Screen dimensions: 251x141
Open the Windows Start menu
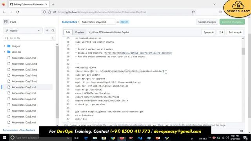4,137
